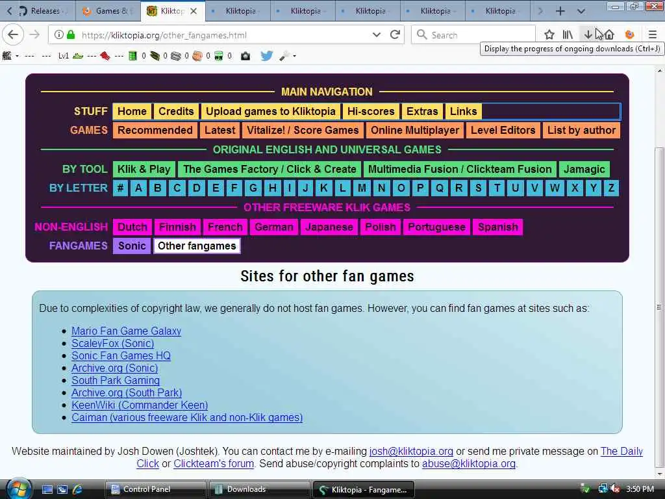Viewport: 665px width, 499px height.
Task: Open Japanese non-English games
Action: pyautogui.click(x=329, y=227)
